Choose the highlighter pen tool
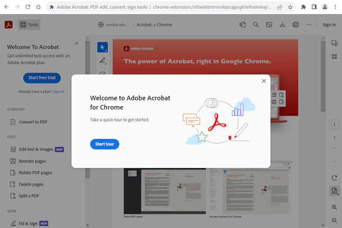The height and width of the screenshot is (228, 342). tap(103, 61)
